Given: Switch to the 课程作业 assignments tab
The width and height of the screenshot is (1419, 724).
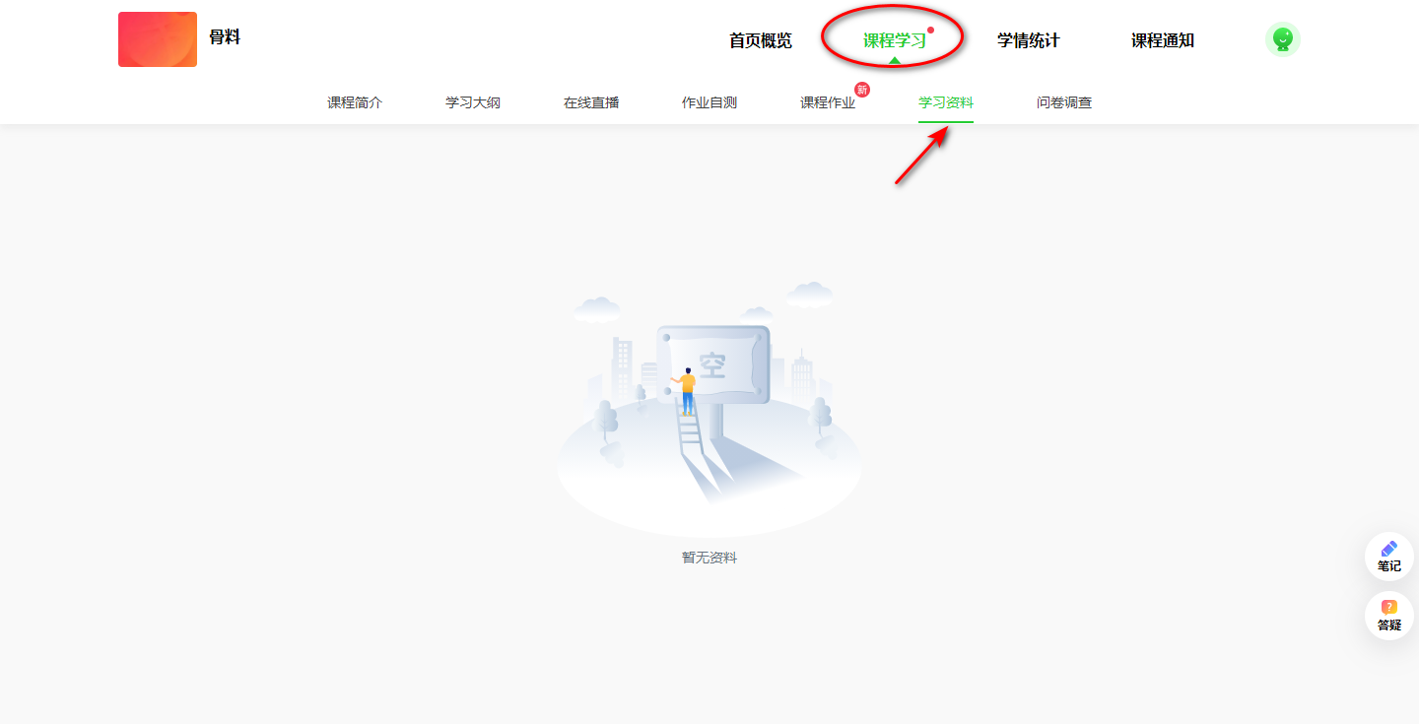Looking at the screenshot, I should [x=828, y=102].
